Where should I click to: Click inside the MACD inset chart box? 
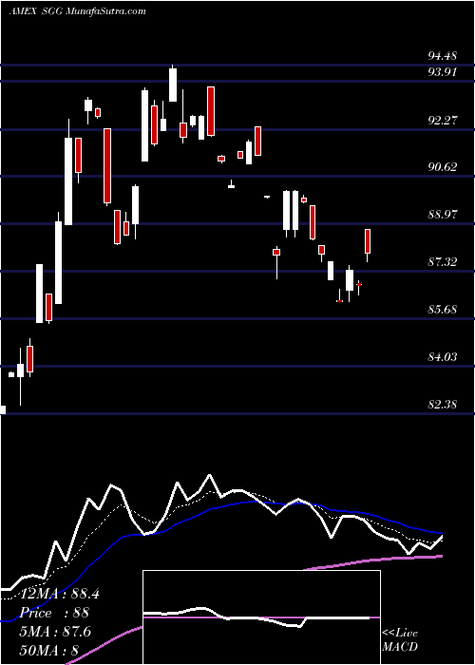point(261,617)
